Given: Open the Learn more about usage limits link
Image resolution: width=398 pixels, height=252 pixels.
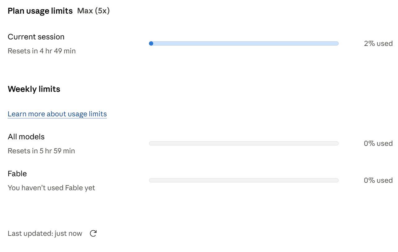Looking at the screenshot, I should point(57,114).
